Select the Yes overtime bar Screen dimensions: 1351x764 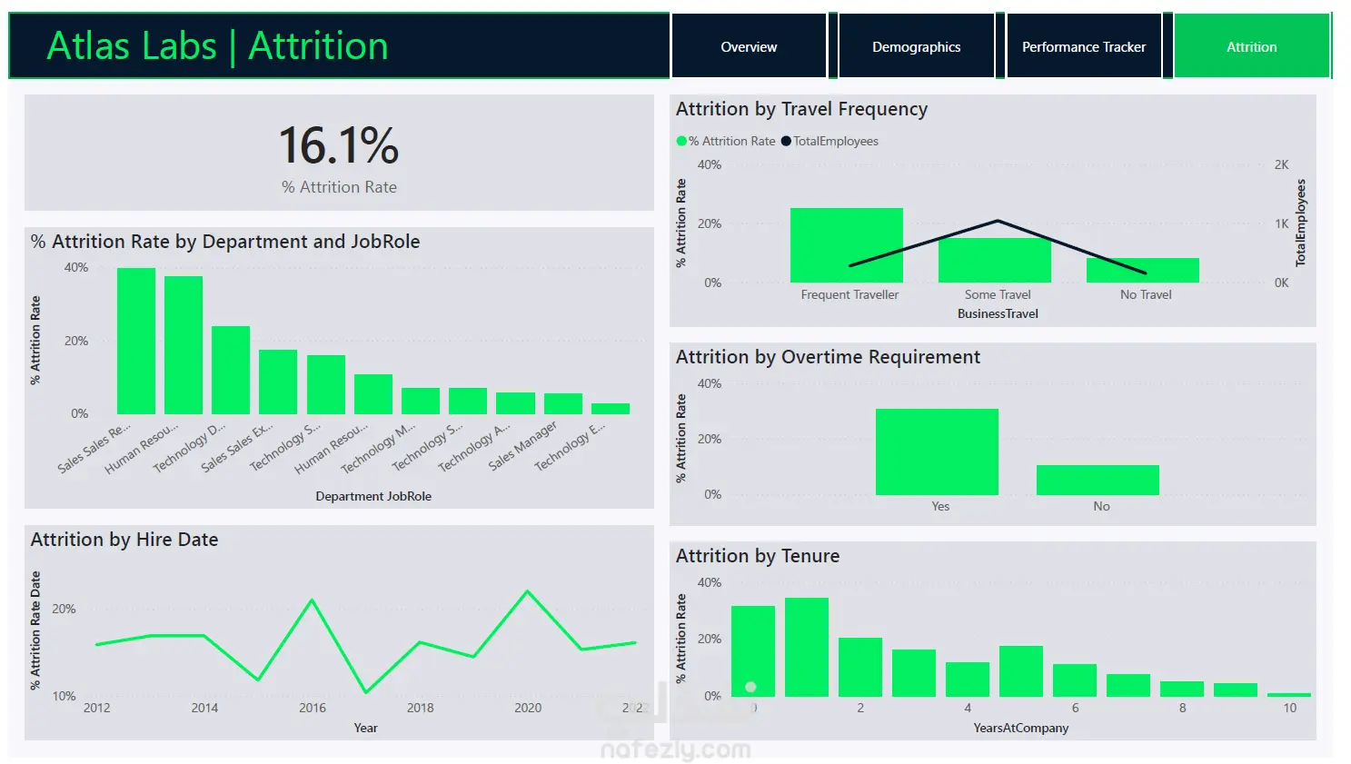click(937, 451)
